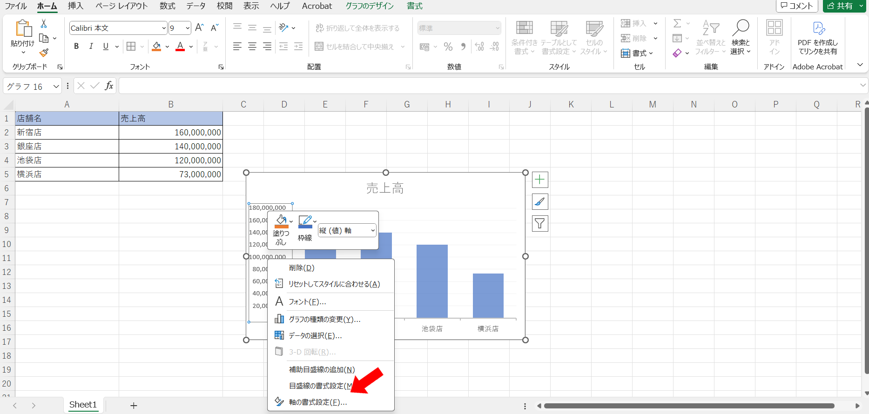Click the insert function fx icon
The height and width of the screenshot is (414, 869).
109,86
